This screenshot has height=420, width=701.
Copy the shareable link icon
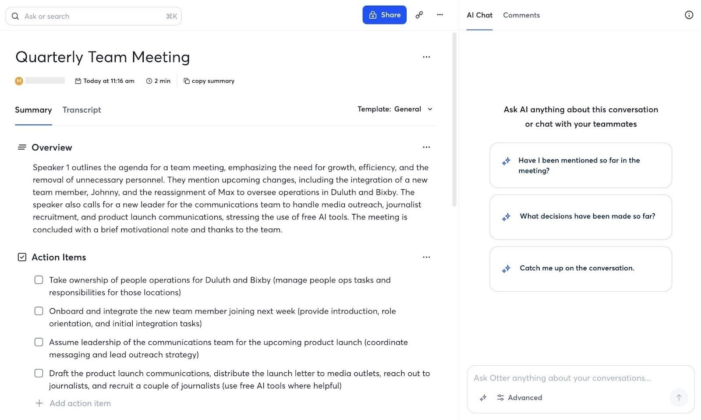(419, 14)
